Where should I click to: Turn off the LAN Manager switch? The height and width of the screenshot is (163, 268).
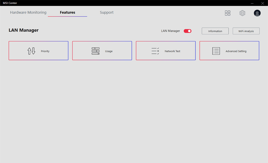[188, 31]
